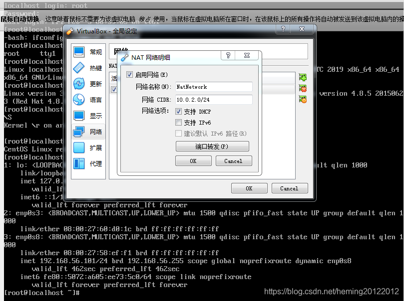404x301 pixels.
Task: Click OK in the NAT 网络明细 dialog
Action: [193, 161]
